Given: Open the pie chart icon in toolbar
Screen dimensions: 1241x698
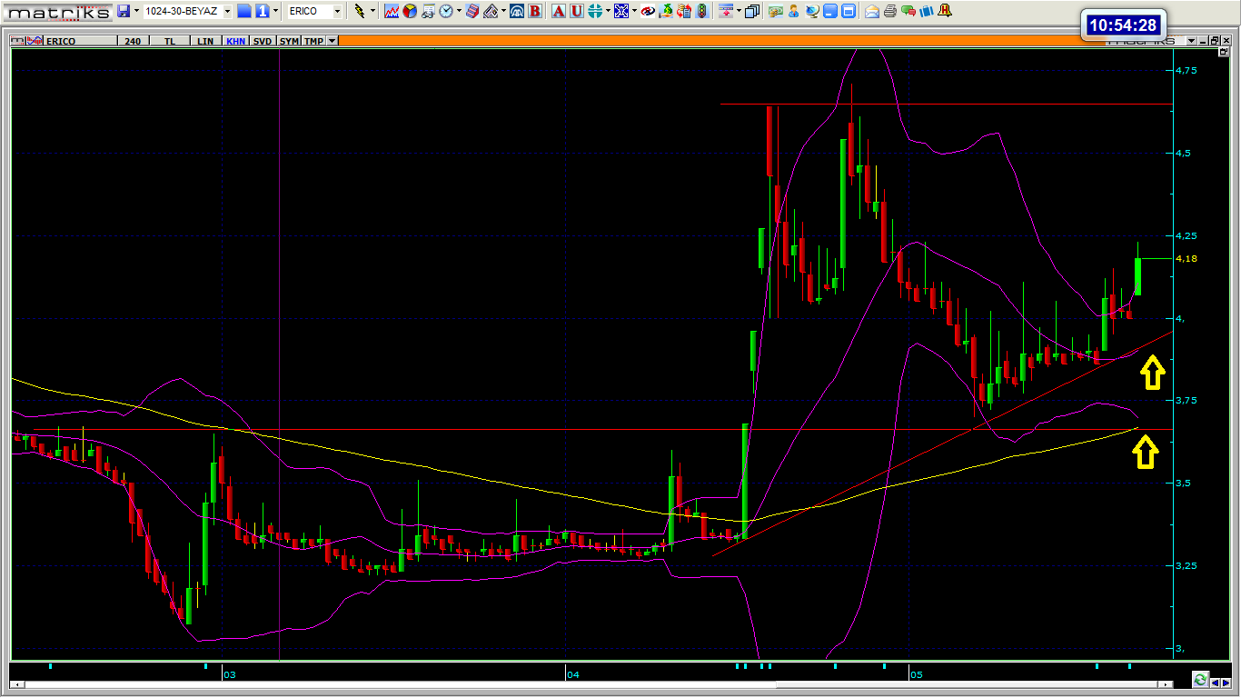Looking at the screenshot, I should [410, 11].
